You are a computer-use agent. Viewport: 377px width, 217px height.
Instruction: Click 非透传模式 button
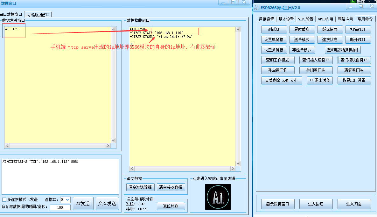pos(302,50)
